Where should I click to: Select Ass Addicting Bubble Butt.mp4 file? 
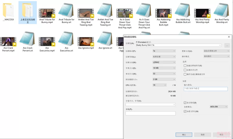pos(163,13)
